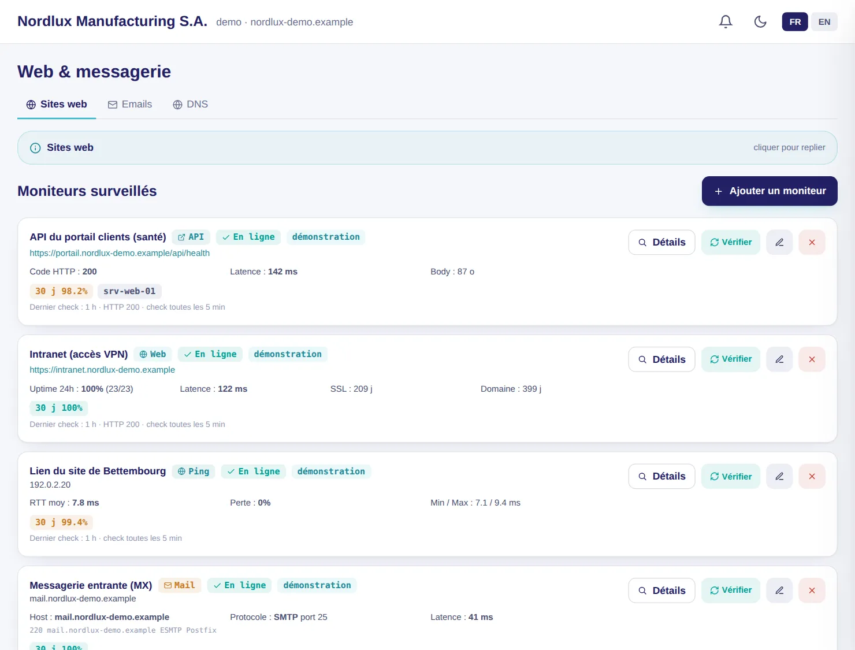Click En ligne status on API portail

(x=248, y=237)
